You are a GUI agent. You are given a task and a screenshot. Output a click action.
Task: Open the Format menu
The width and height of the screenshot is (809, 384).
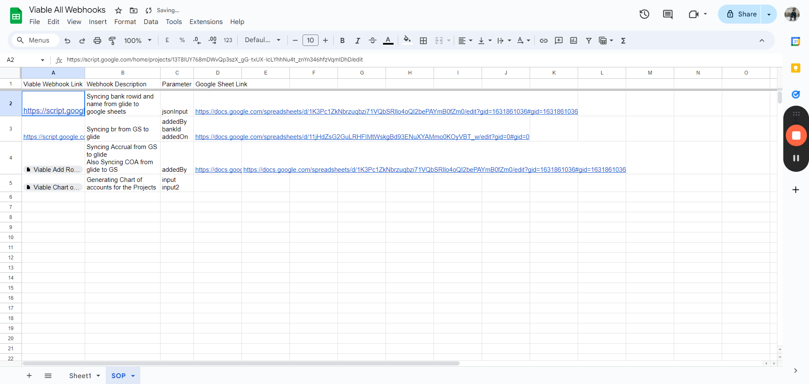coord(125,22)
